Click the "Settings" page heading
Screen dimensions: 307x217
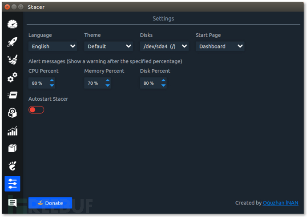163,19
